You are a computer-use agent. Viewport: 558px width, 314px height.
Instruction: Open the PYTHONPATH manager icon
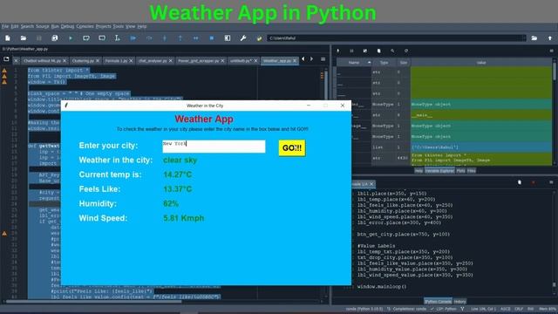[259, 38]
